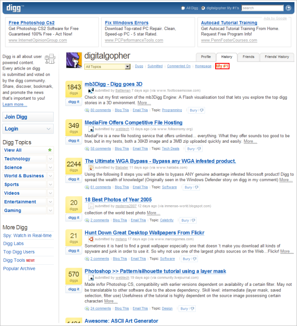Expand the Sports topic arrow
Image resolution: width=297 pixels, height=326 pixels.
click(x=50, y=185)
